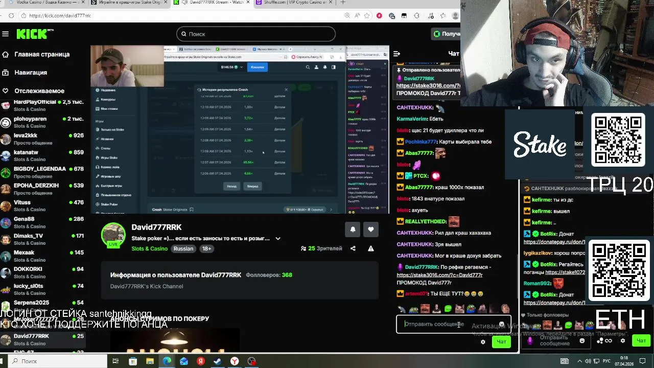Click the right panel emoji picker icon

[582, 341]
